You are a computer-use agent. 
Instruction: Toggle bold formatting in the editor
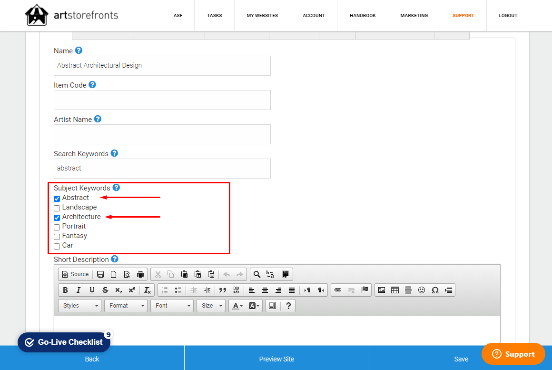pyautogui.click(x=65, y=290)
